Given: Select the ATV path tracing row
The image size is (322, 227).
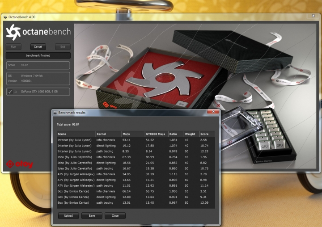Looking at the screenshot, I should click(x=136, y=185).
